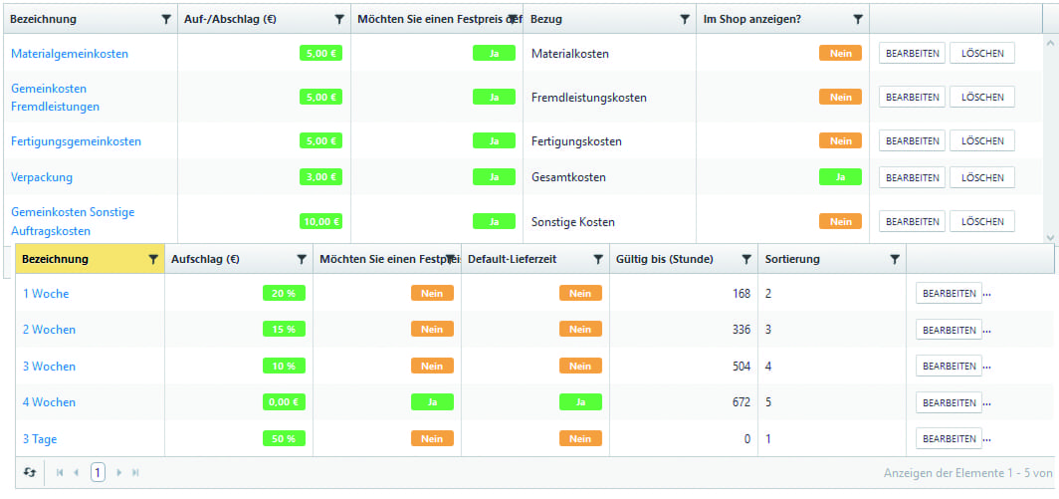Open the '3 Tage' entry link
This screenshot has height=499, width=1059.
(40, 438)
